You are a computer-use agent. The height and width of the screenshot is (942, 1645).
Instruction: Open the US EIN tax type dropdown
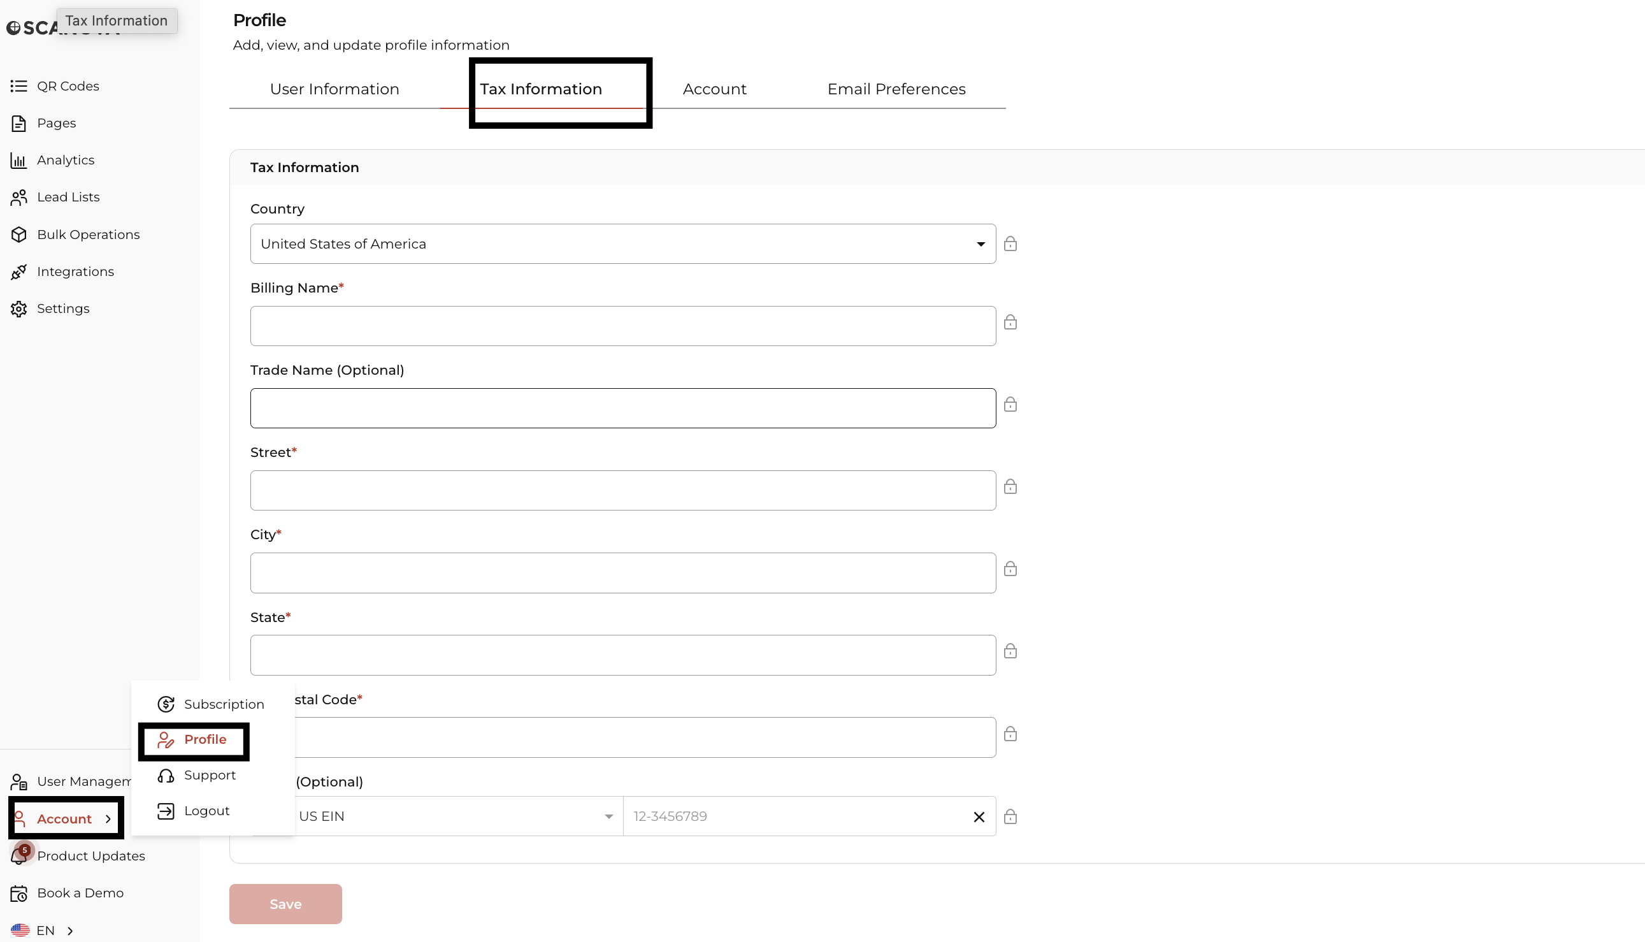(x=608, y=816)
